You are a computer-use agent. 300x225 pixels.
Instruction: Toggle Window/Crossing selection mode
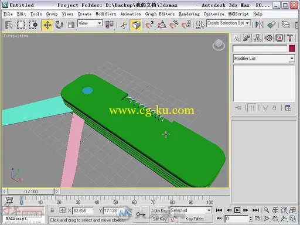33,25
